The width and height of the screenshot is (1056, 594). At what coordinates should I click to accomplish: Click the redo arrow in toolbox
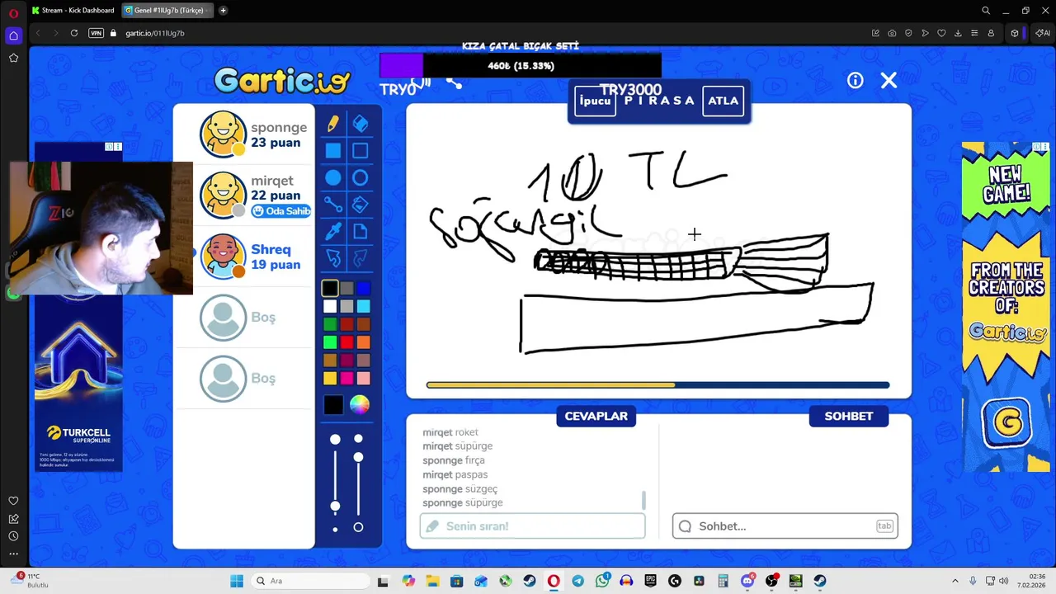[x=361, y=259]
